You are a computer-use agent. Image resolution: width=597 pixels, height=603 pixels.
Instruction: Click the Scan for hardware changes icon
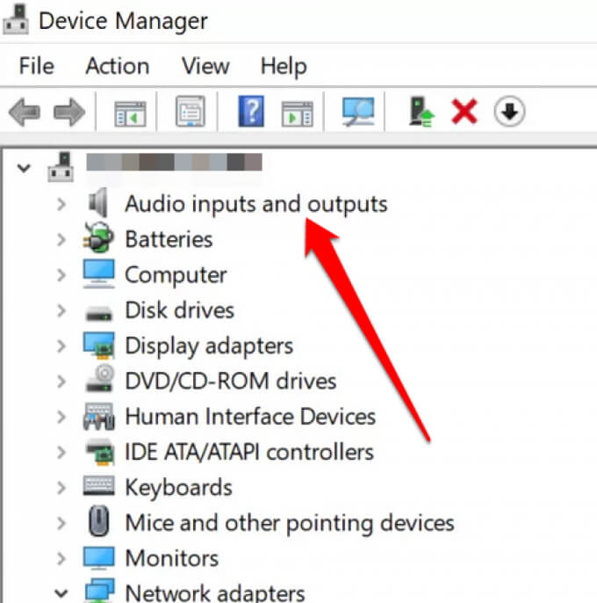358,112
